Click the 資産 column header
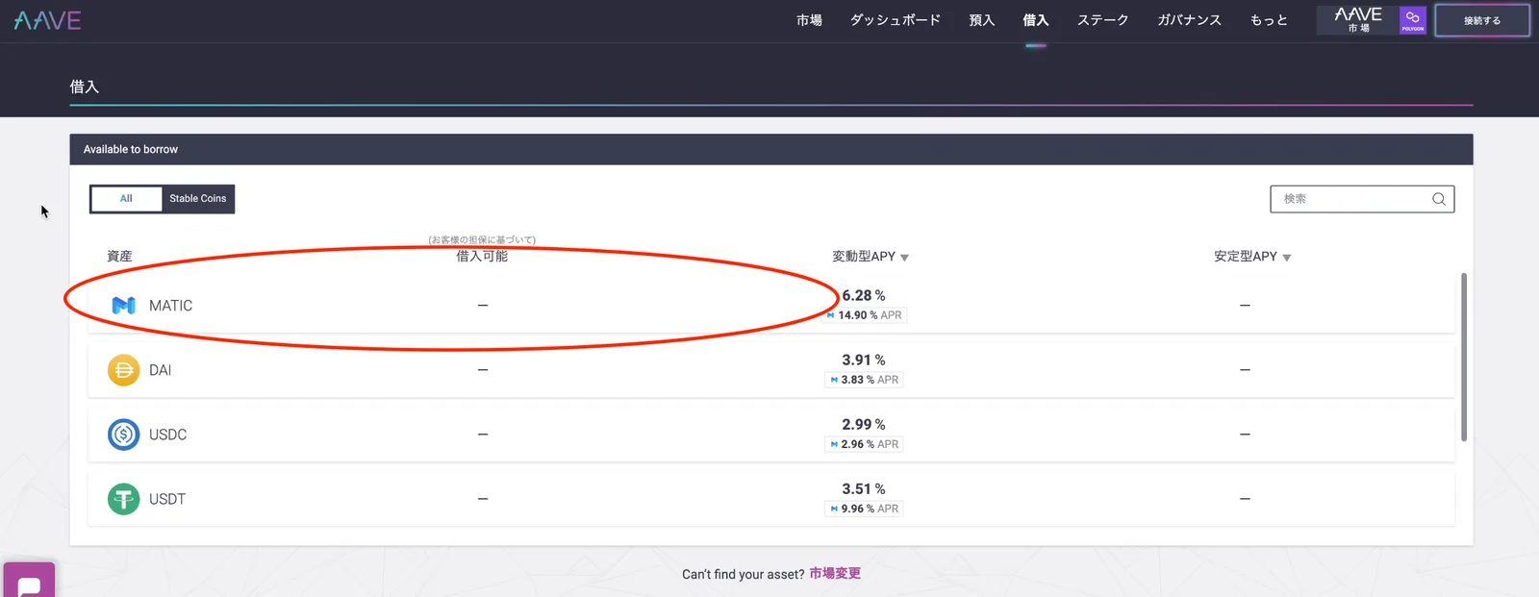The height and width of the screenshot is (597, 1539). [119, 257]
